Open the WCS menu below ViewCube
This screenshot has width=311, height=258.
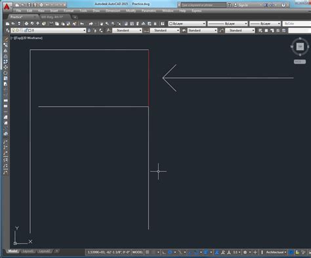click(300, 62)
